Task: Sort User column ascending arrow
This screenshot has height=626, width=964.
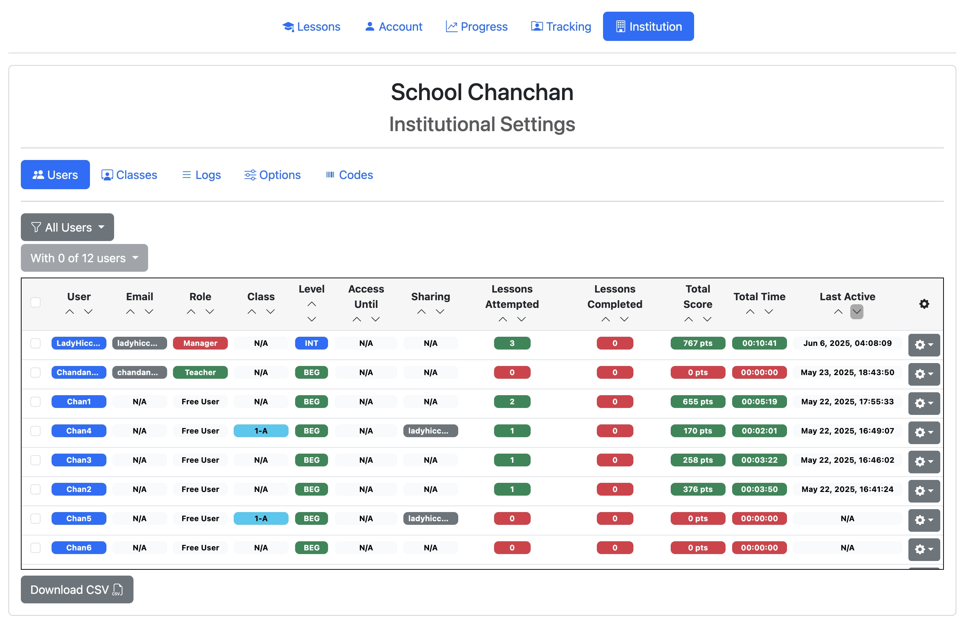Action: 70,312
